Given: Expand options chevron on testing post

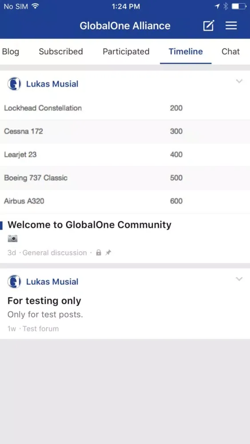Looking at the screenshot, I should [x=239, y=279].
